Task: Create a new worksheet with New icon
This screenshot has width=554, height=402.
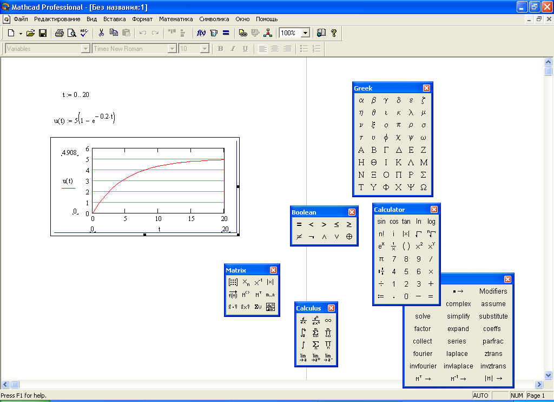Action: click(x=11, y=33)
